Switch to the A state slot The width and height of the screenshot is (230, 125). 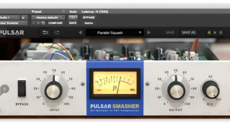pos(209,32)
